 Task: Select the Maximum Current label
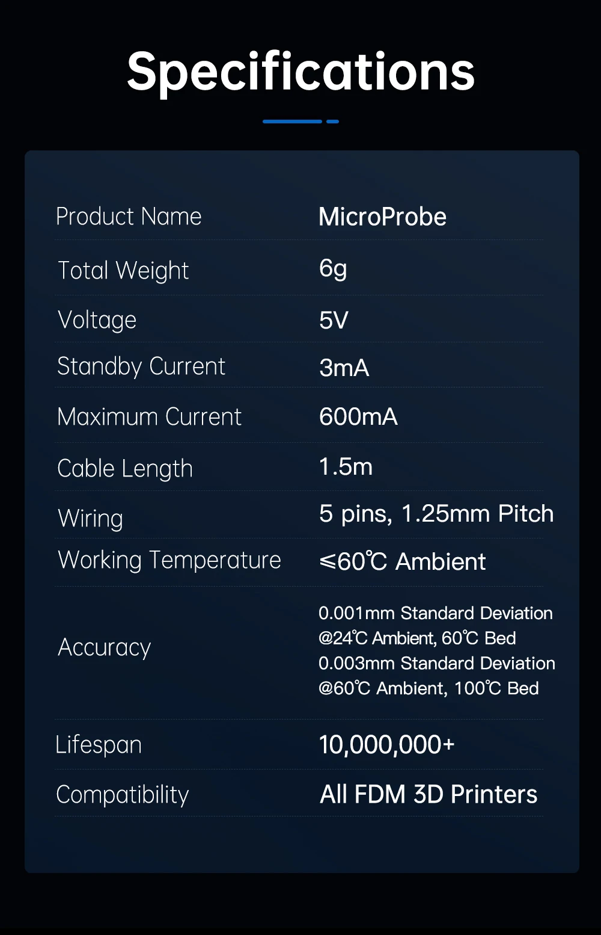click(x=149, y=417)
